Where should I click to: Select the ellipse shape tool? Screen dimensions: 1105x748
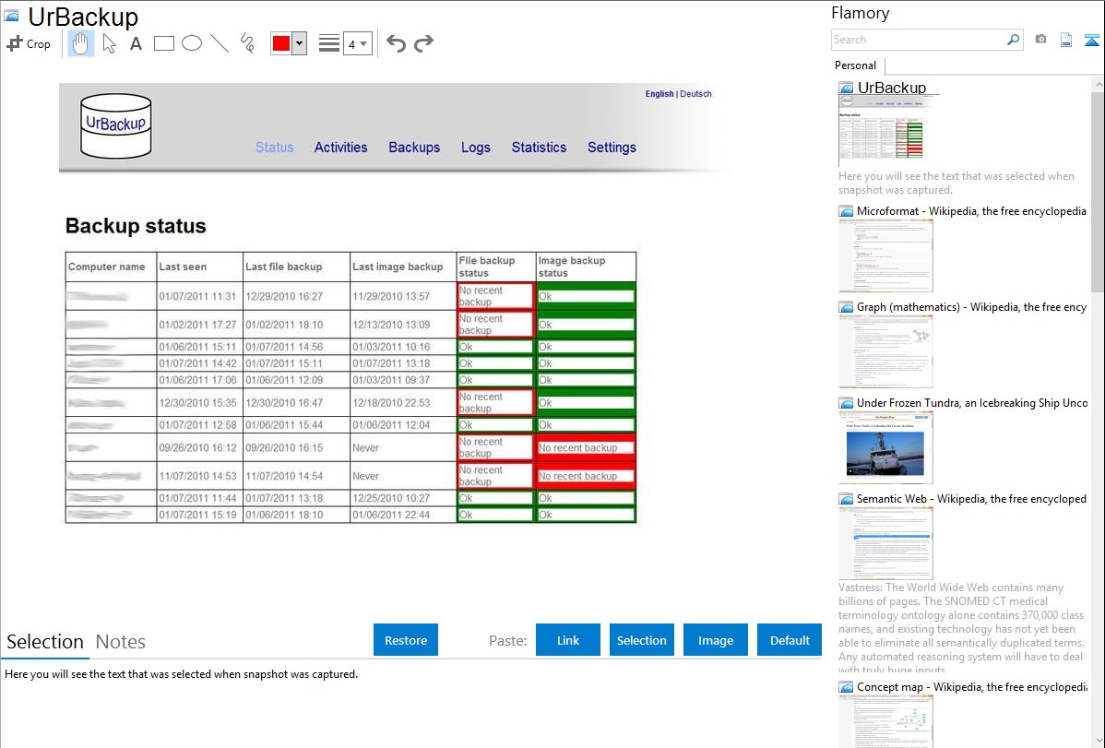192,43
